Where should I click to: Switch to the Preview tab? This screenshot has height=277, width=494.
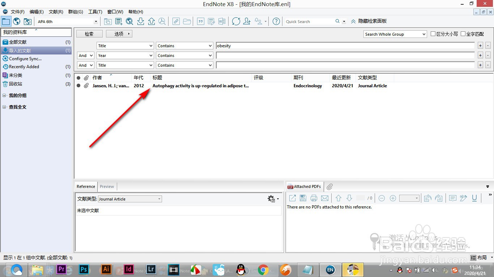pos(107,186)
